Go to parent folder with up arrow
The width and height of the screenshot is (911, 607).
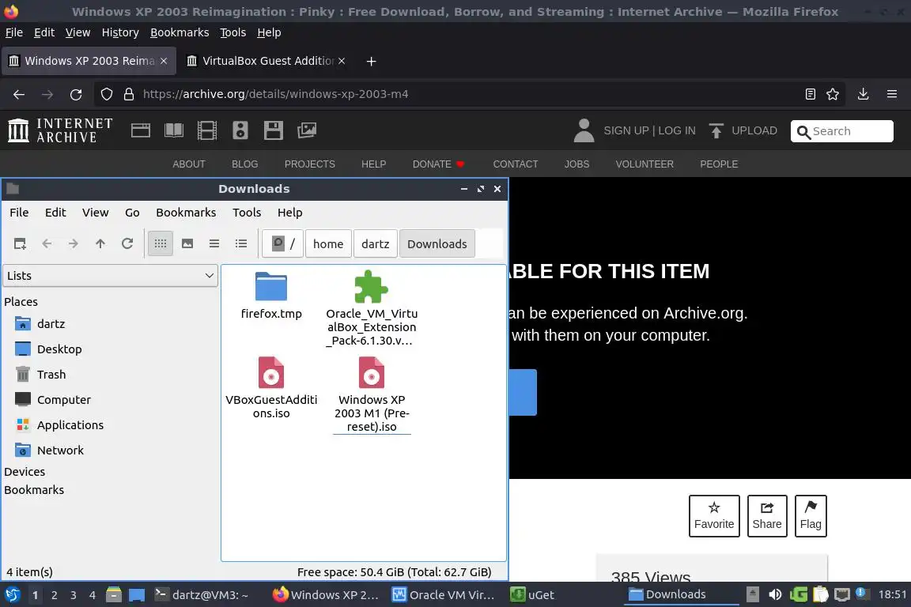tap(100, 244)
